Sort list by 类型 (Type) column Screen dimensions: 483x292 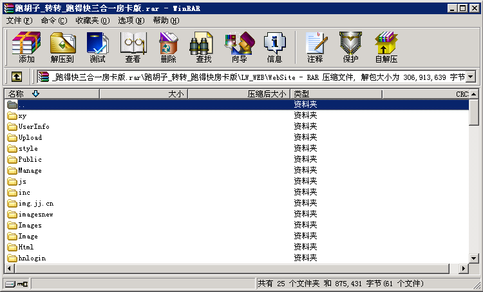(x=335, y=94)
